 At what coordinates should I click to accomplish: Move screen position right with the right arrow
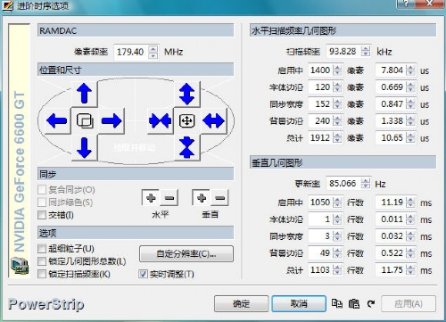tap(111, 120)
